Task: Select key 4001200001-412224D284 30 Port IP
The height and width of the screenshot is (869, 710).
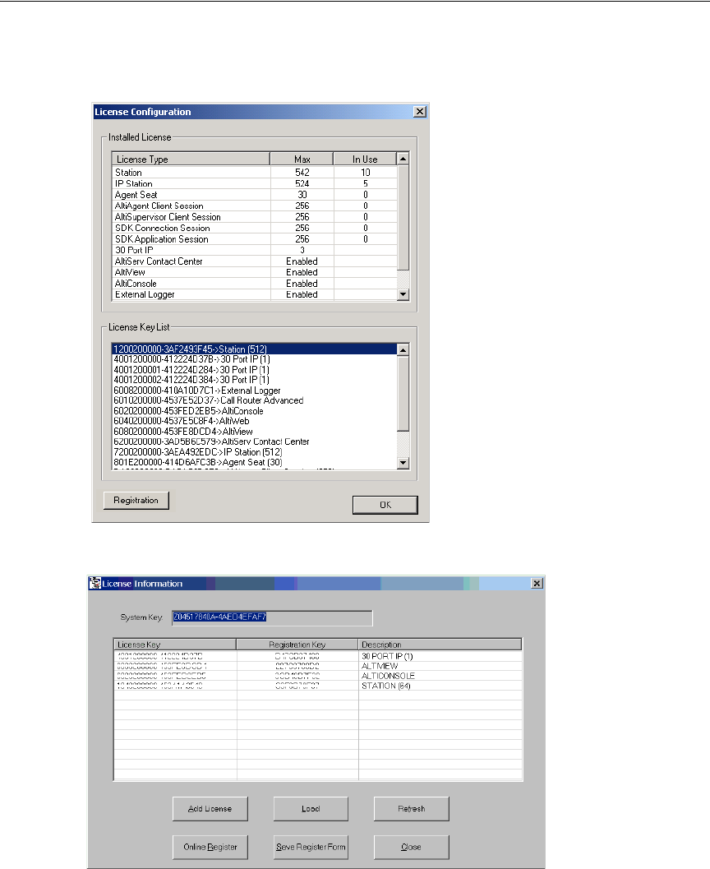Action: [x=255, y=370]
